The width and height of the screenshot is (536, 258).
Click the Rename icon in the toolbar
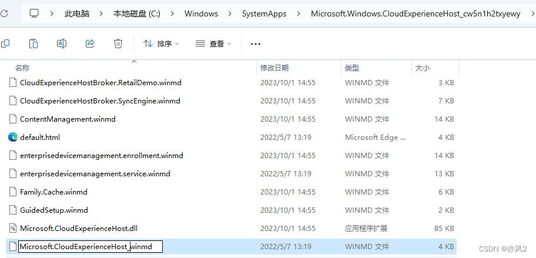(x=62, y=43)
